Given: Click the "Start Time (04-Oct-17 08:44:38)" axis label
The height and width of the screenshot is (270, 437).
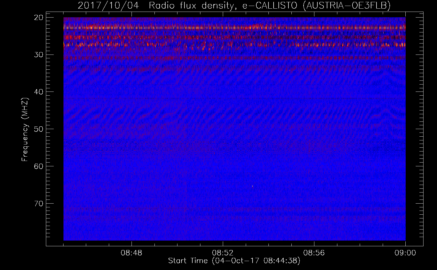Looking at the screenshot, I should click(x=234, y=261).
